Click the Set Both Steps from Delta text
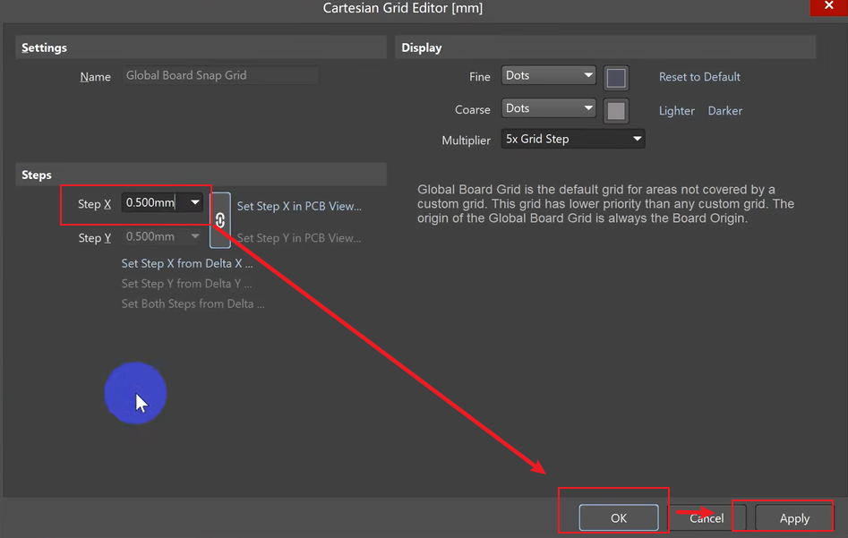848x538 pixels. [193, 303]
